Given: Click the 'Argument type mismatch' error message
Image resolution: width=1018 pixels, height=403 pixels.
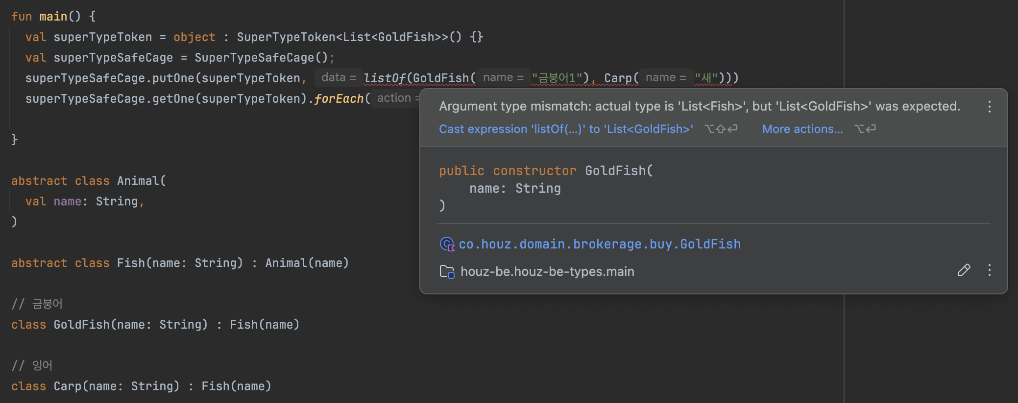Looking at the screenshot, I should pos(700,106).
